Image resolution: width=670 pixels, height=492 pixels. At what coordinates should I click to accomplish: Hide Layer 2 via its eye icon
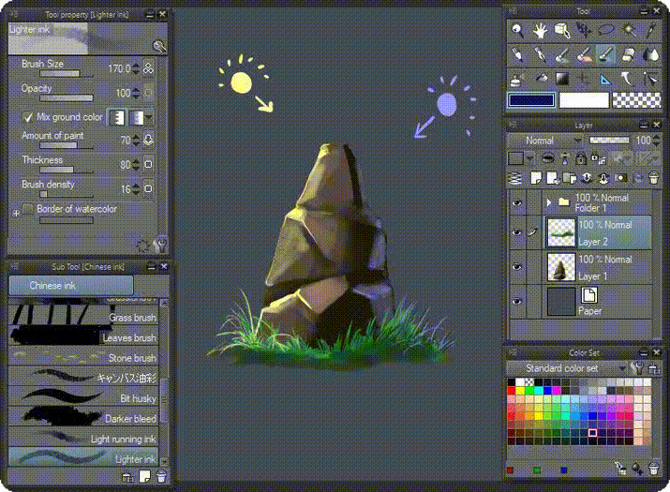coord(516,232)
